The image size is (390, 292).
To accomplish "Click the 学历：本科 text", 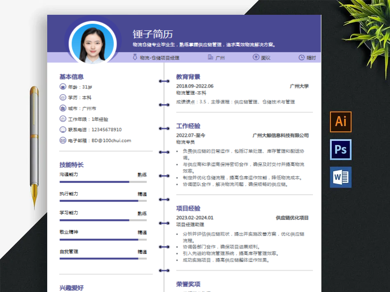I will 80,97.
